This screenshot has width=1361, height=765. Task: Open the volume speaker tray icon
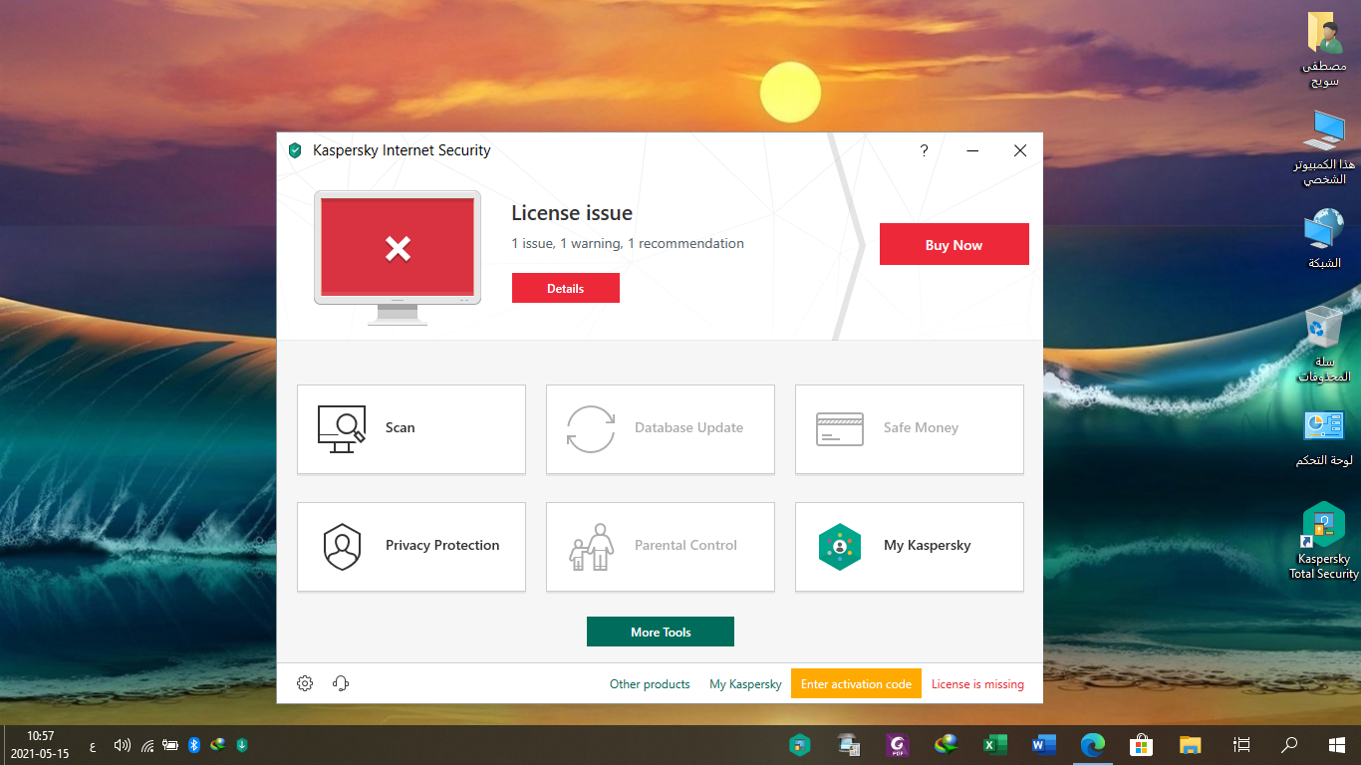click(x=123, y=744)
